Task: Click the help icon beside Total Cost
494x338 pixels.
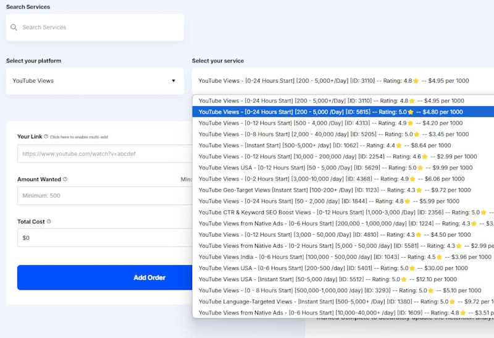Action: point(49,222)
